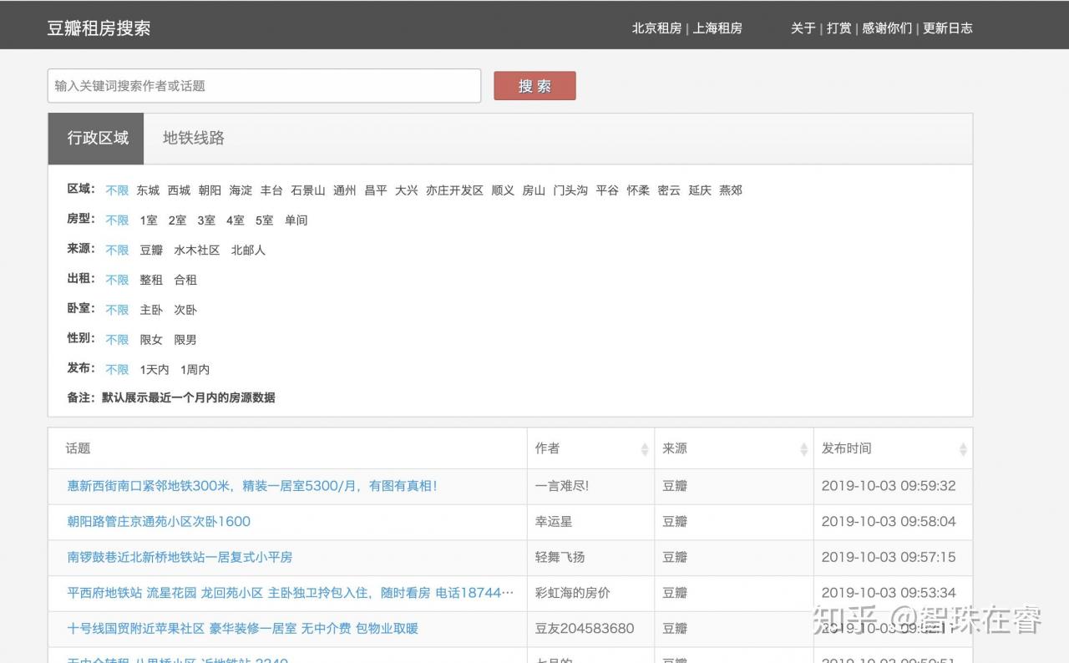The height and width of the screenshot is (663, 1069).
Task: Filter region by 丰台
Action: point(271,190)
